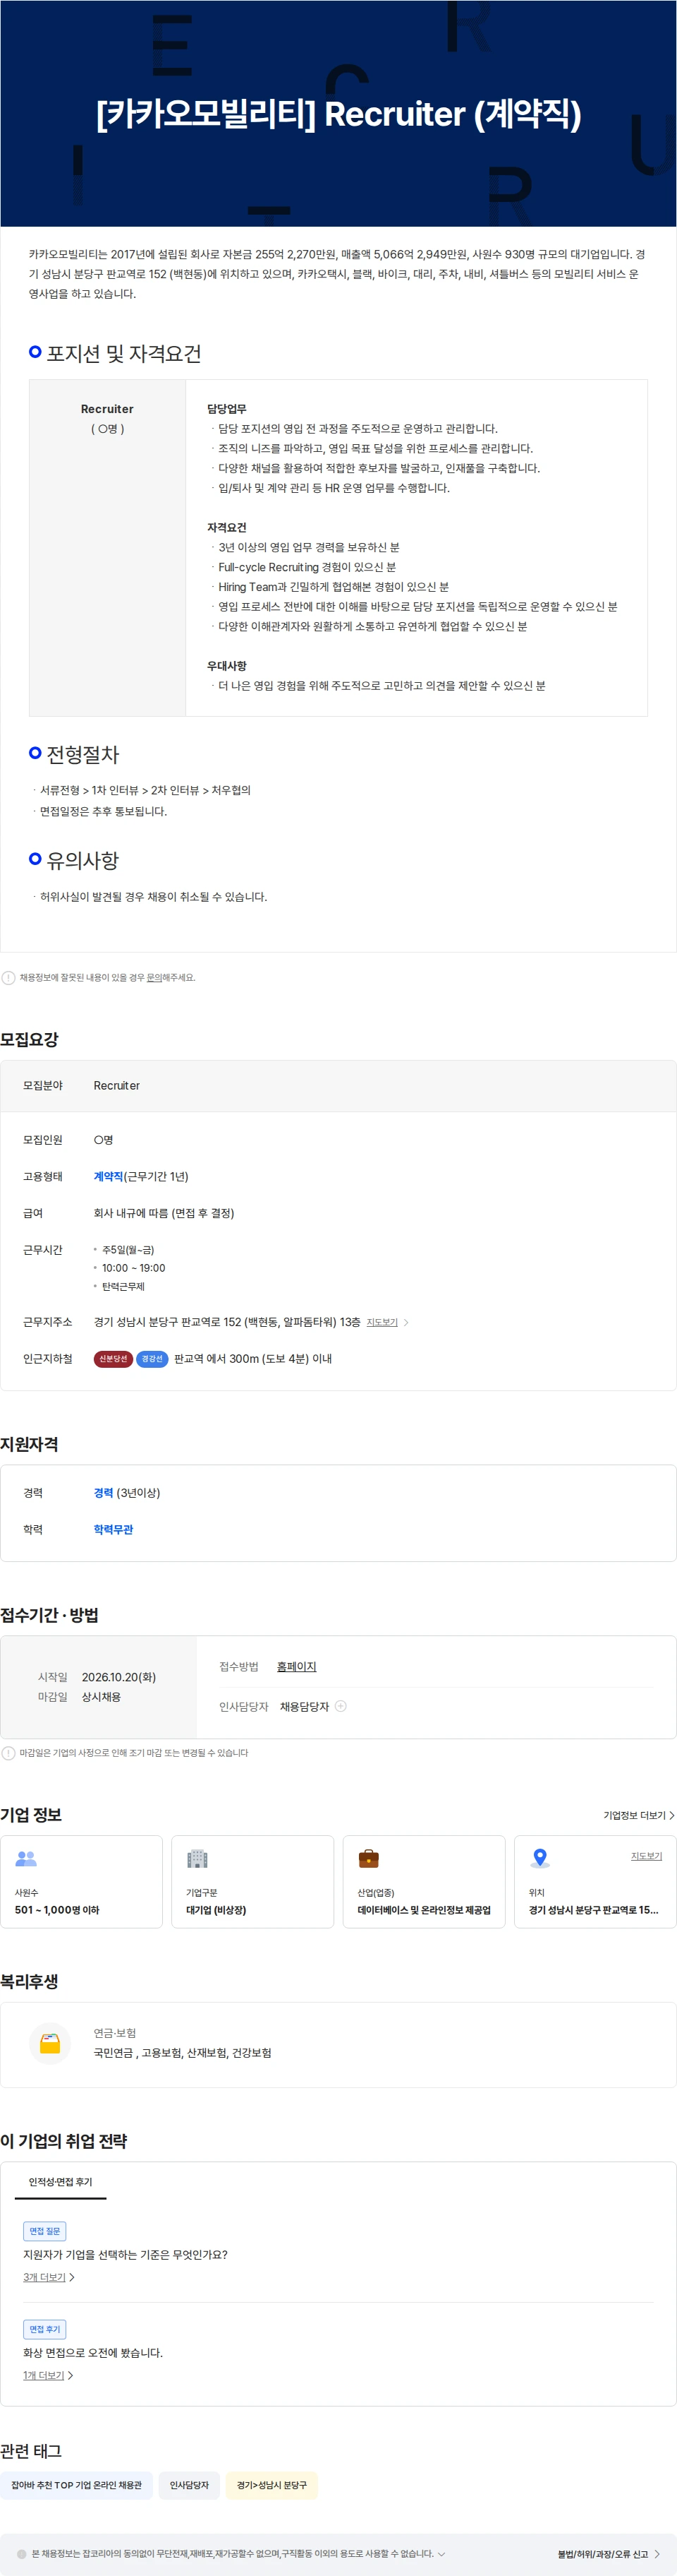Open the 문의 link
This screenshot has width=677, height=2576.
154,978
